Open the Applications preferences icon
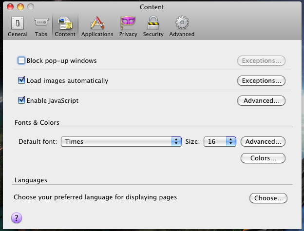304x231 pixels. click(x=97, y=23)
